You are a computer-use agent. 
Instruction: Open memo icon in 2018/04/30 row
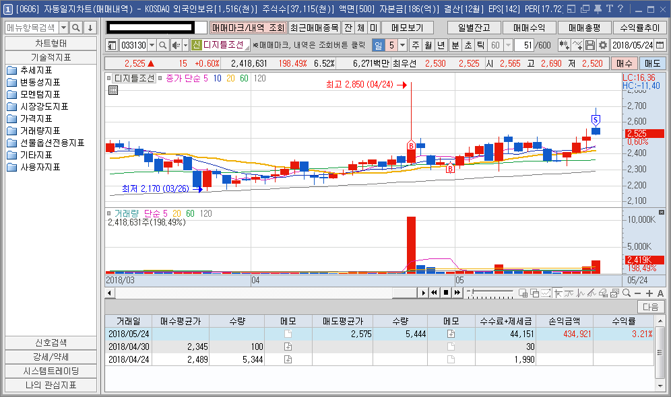pyautogui.click(x=288, y=347)
